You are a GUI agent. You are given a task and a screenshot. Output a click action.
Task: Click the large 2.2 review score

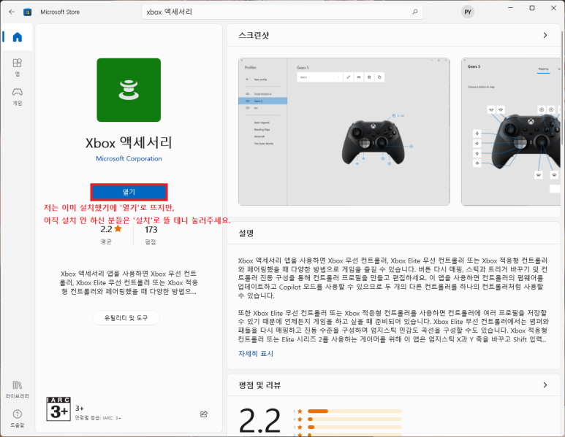(259, 420)
